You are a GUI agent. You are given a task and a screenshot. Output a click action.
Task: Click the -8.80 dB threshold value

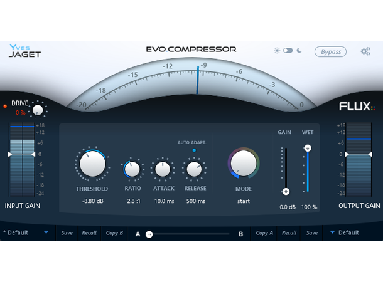coord(93,201)
